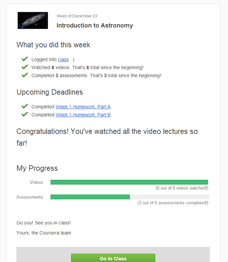The image size is (228, 262).
Task: Click the '3 out of 6 assessments completed' caption
Action: [x=173, y=203]
